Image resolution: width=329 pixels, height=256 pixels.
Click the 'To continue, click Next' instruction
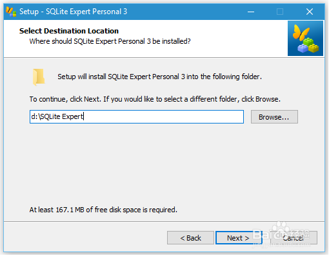pos(155,99)
